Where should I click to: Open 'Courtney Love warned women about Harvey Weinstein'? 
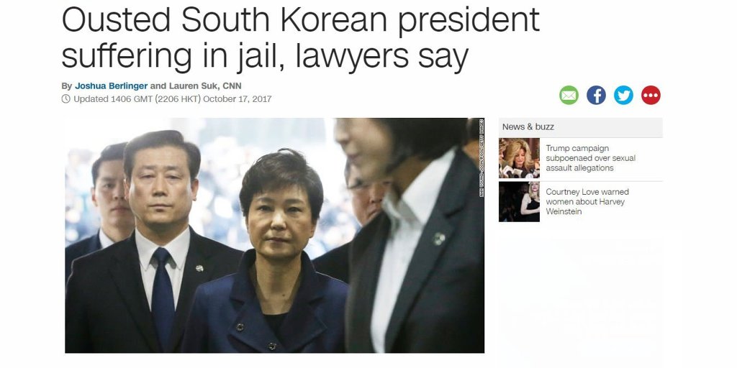point(587,202)
